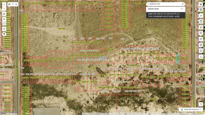Viewport: 205px width, 115px height.
Task: Click into the parcel search field
Action: coord(165,4)
